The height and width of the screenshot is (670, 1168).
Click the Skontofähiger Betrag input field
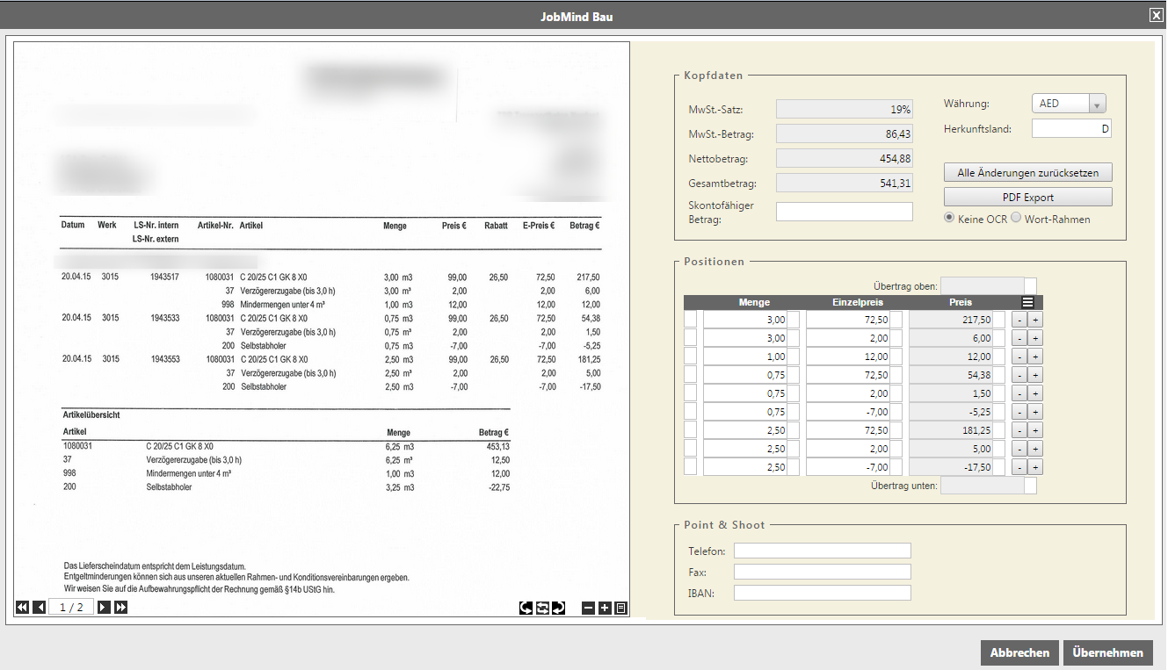[x=845, y=212]
